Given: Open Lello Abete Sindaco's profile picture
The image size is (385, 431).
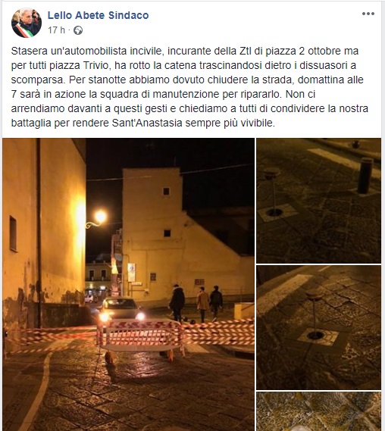Looking at the screenshot, I should click(27, 23).
